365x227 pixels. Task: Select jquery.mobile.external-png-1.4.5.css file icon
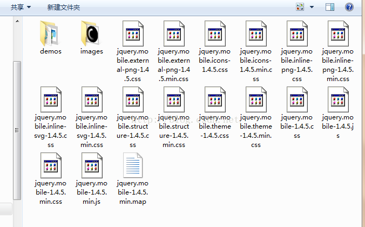133,34
